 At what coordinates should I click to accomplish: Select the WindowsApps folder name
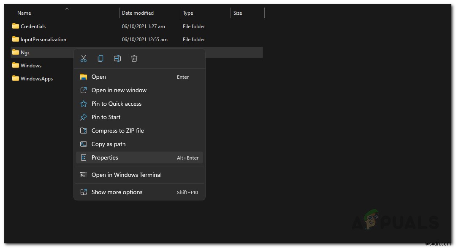(37, 79)
